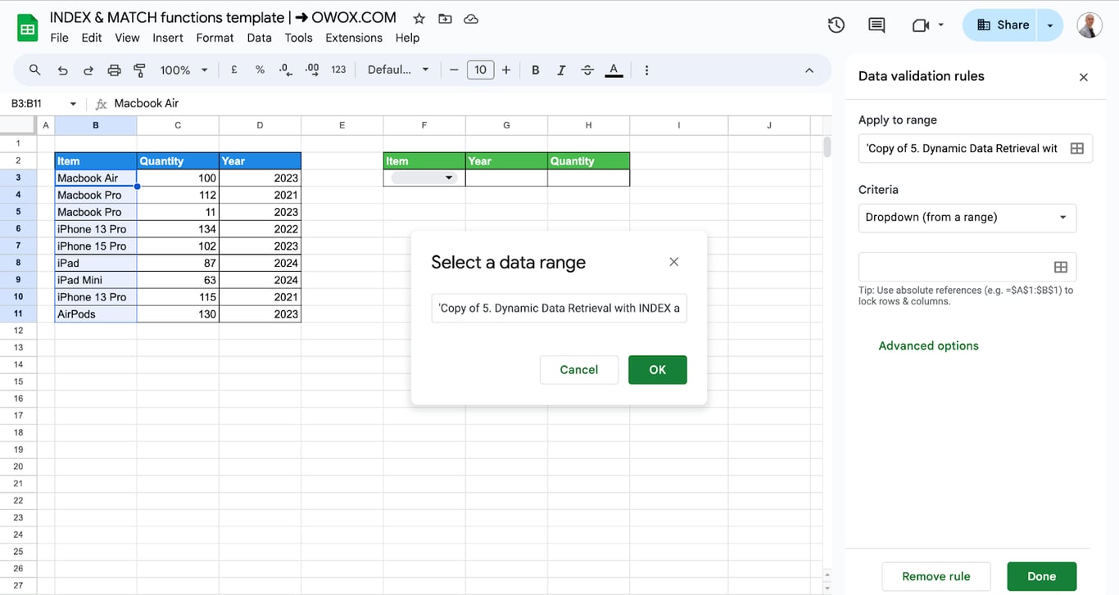The width and height of the screenshot is (1119, 595).
Task: Increase decimal places
Action: [311, 70]
